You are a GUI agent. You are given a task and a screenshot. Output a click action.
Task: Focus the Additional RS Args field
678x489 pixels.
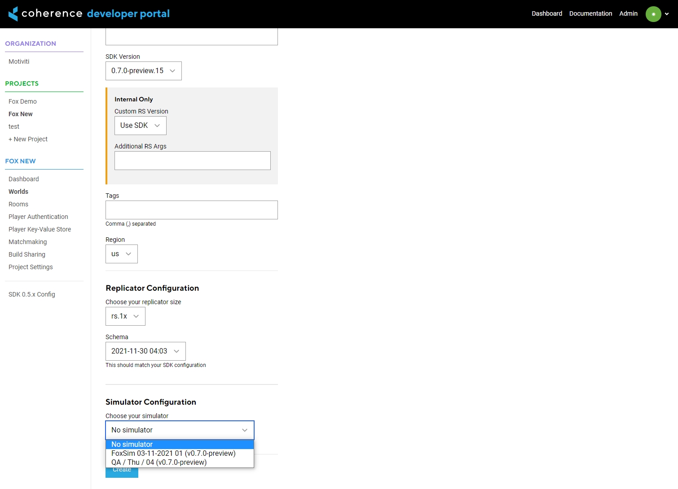click(x=192, y=161)
